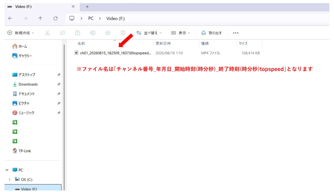The width and height of the screenshot is (334, 192).
Task: Click the Paste clipboard icon
Action: 77,33
